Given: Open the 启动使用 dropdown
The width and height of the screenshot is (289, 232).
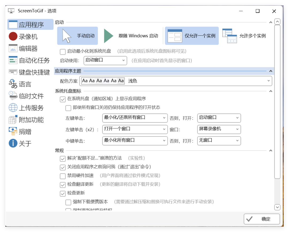Looking at the screenshot, I should pyautogui.click(x=105, y=60).
